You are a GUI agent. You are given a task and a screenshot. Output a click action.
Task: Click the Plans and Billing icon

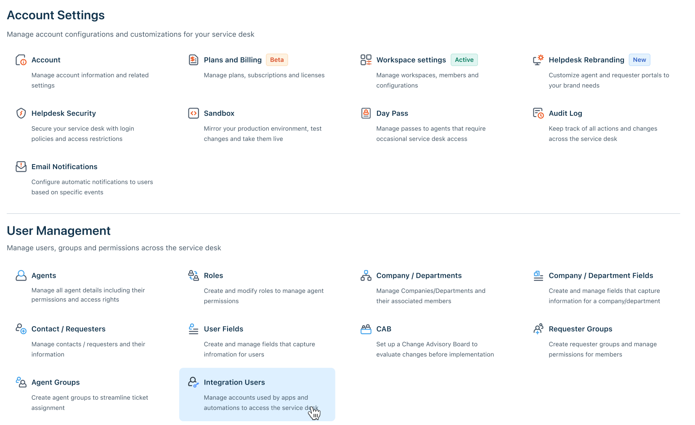(x=194, y=60)
